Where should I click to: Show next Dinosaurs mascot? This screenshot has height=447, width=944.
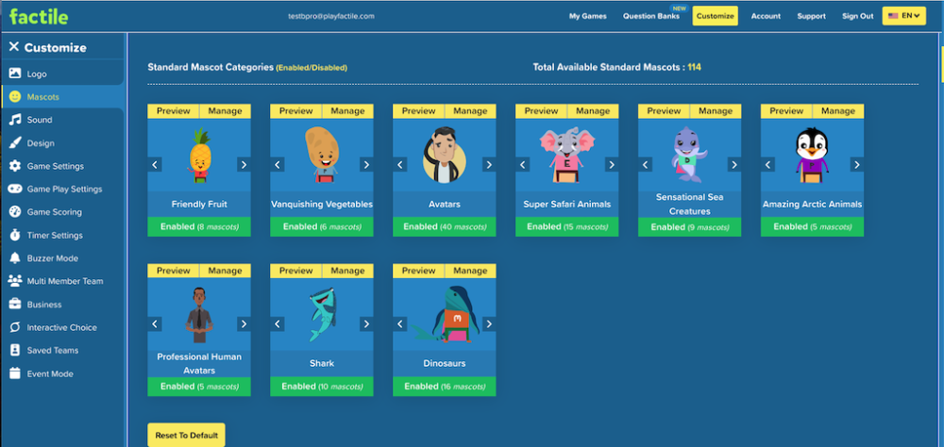point(489,323)
